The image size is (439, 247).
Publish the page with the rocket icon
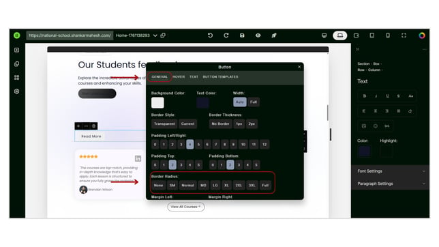click(274, 35)
